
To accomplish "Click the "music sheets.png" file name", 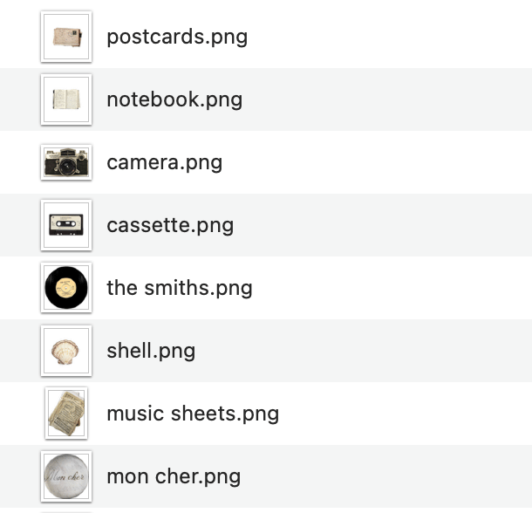I will click(193, 414).
